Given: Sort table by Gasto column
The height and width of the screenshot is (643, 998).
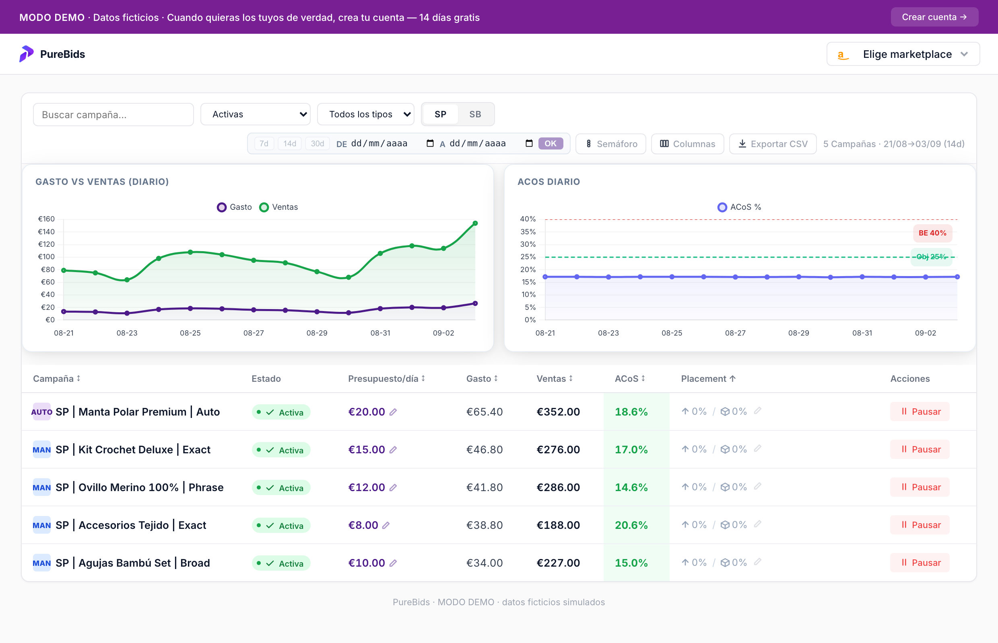Looking at the screenshot, I should tap(482, 379).
